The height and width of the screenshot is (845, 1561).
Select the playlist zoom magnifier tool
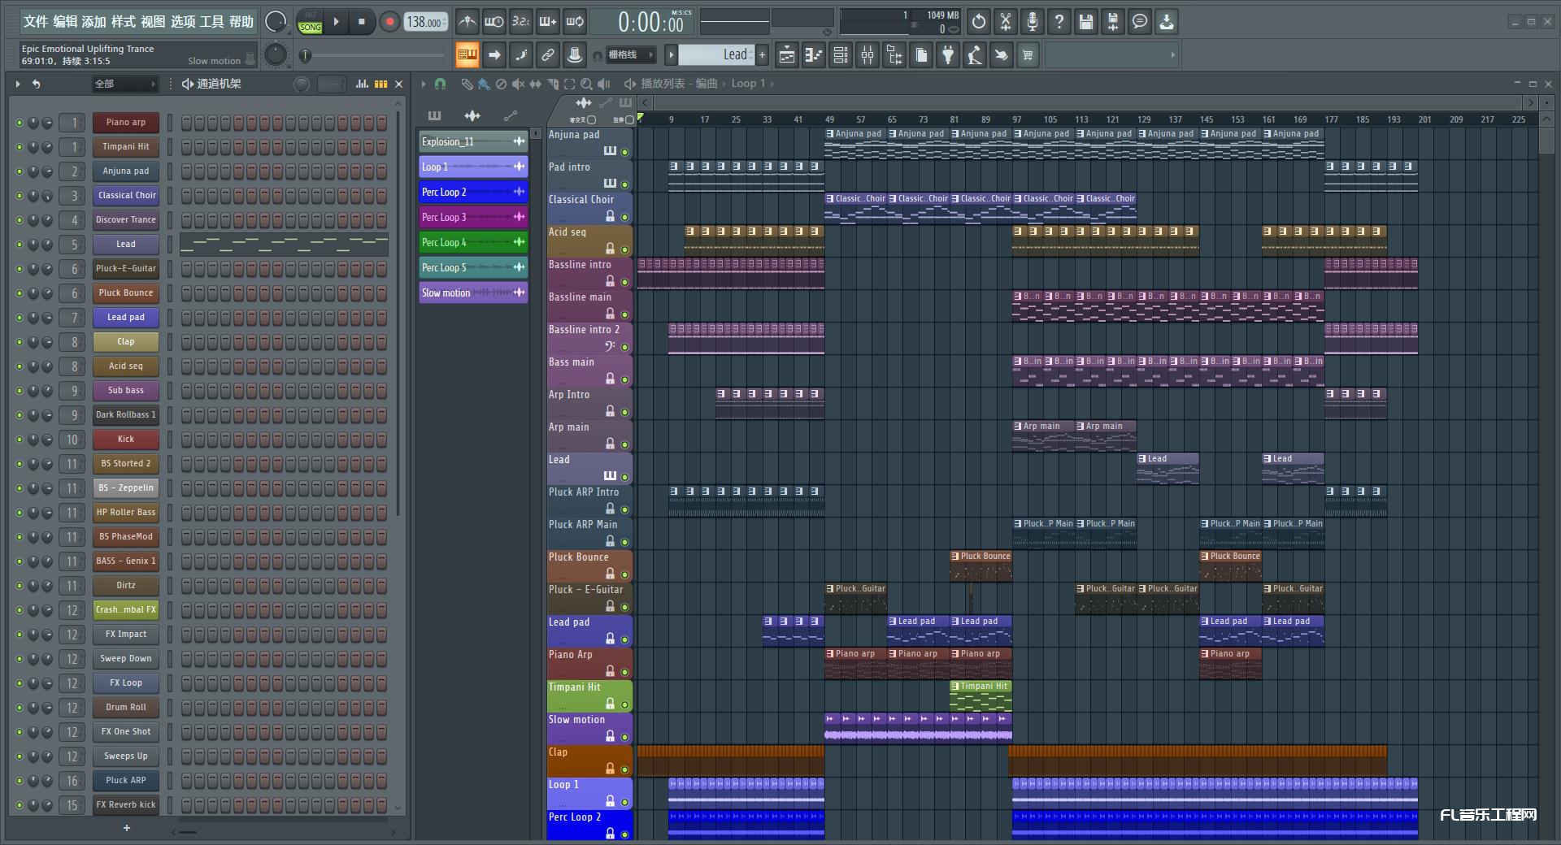[586, 84]
